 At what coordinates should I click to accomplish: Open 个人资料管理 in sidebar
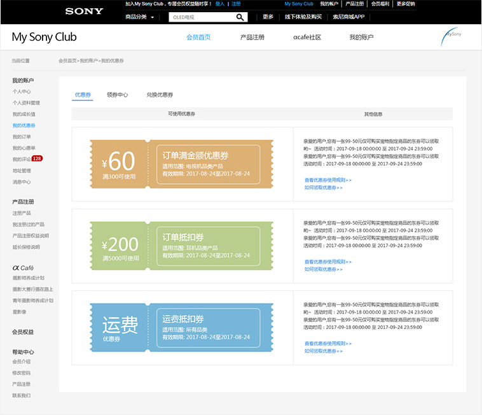26,102
